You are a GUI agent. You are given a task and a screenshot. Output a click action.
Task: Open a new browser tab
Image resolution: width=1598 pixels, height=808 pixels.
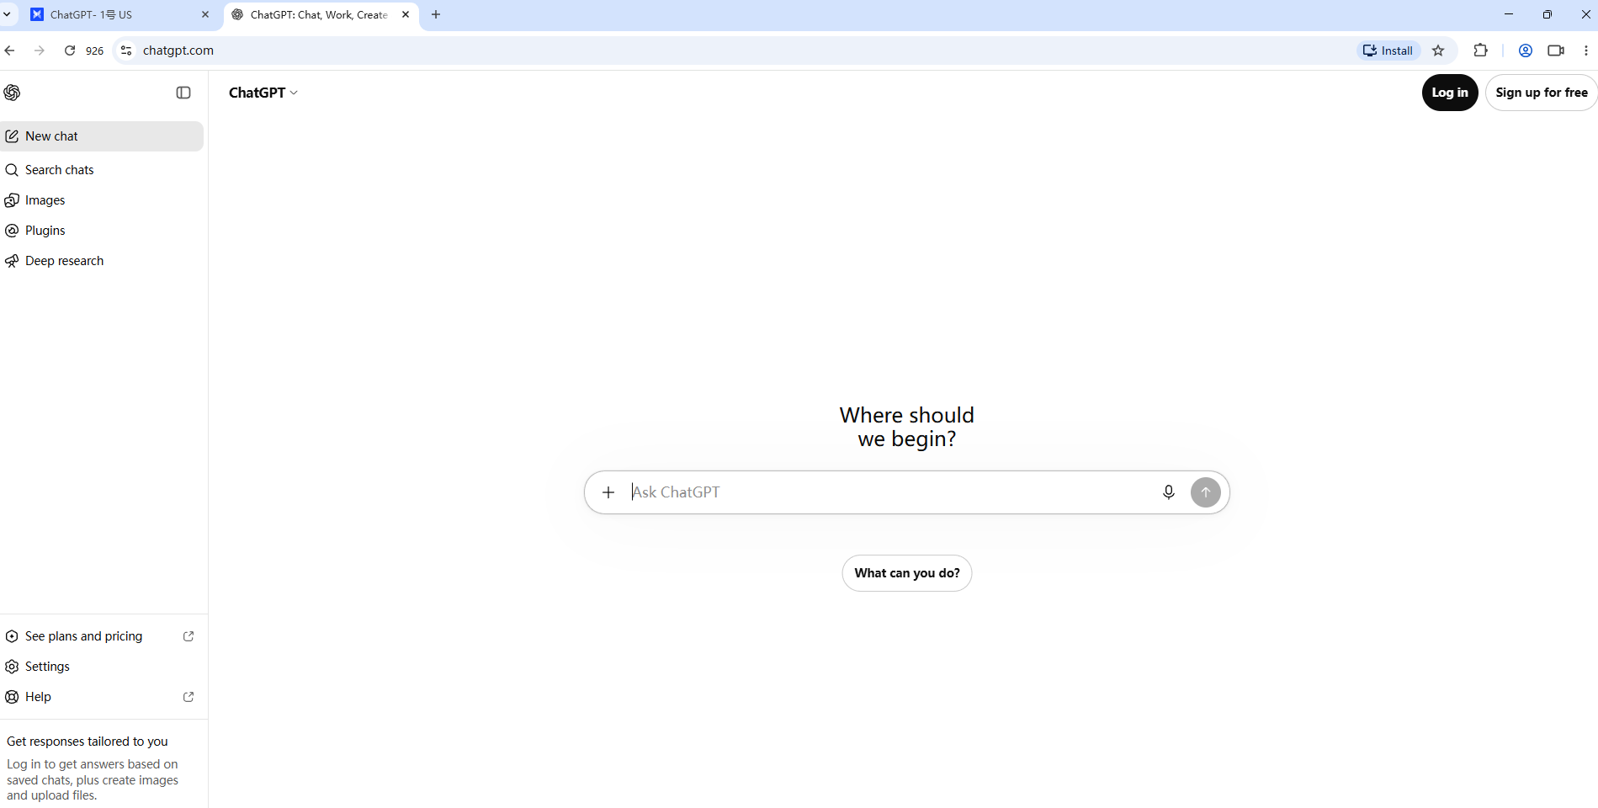coord(436,14)
